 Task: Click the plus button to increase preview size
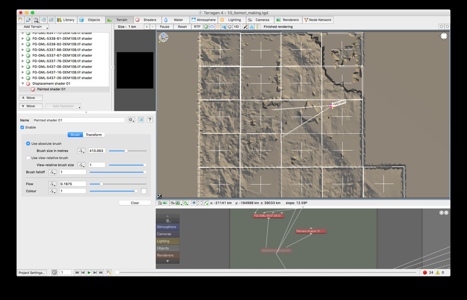click(x=147, y=27)
